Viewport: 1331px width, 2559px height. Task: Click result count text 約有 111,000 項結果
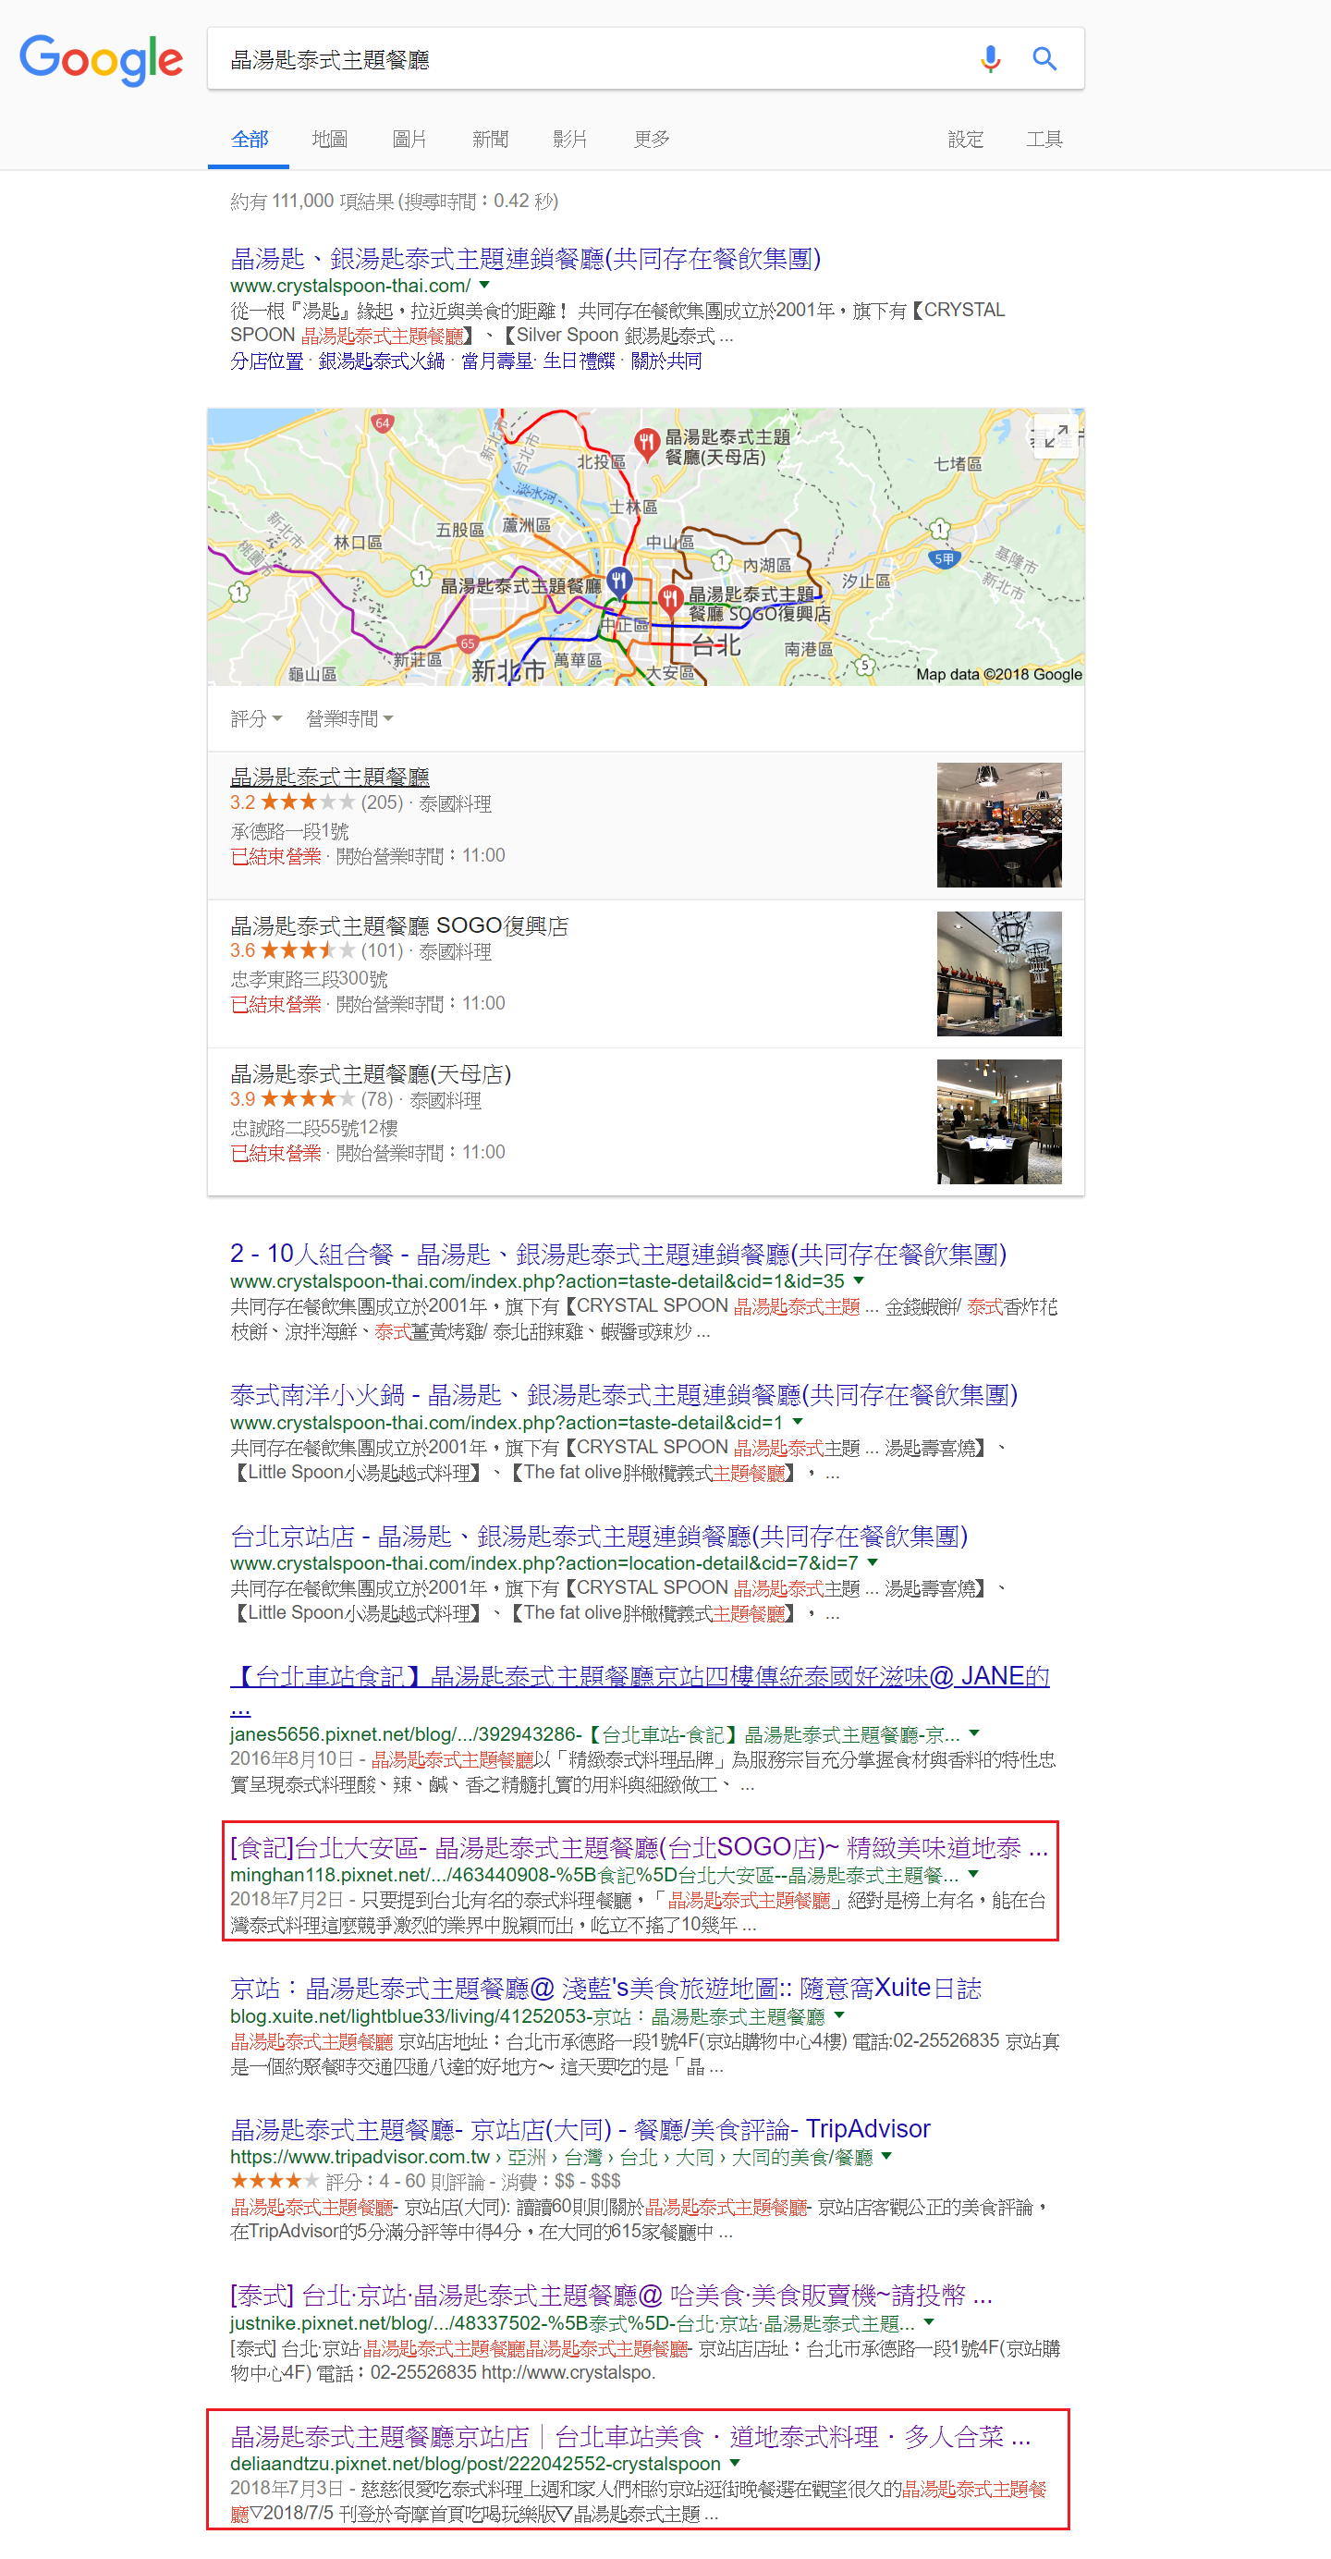[x=395, y=202]
